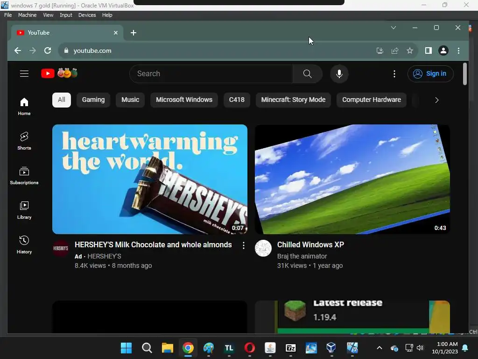Open History from the sidebar

point(24,245)
